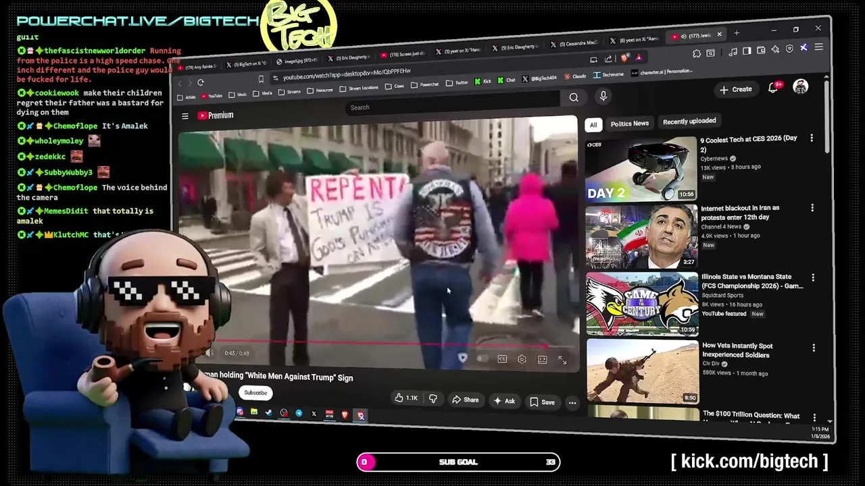The height and width of the screenshot is (486, 865).
Task: Open the browser main menu icon
Action: coord(819,47)
